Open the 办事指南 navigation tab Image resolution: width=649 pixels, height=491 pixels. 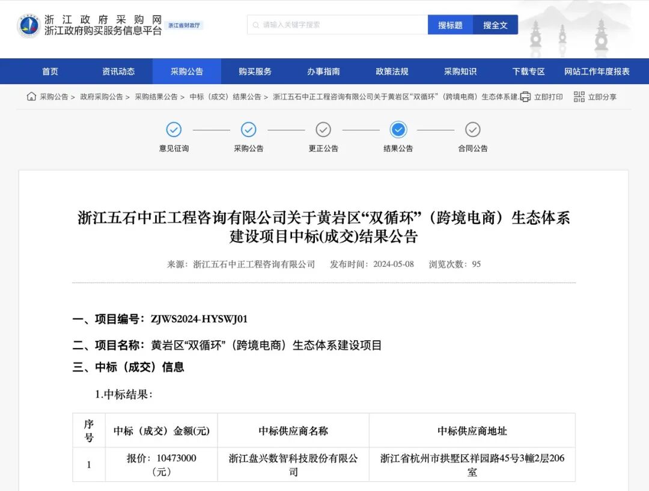pos(323,71)
